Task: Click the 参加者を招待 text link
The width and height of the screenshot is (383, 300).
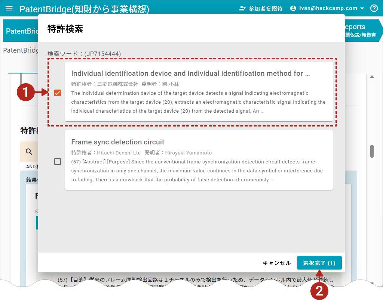Action: point(266,8)
